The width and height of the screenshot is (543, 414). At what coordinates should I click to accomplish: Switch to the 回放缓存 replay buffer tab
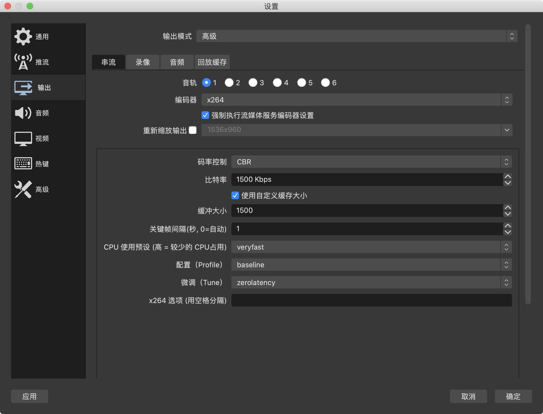click(x=212, y=62)
